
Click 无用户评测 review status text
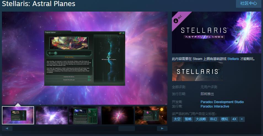click(209, 87)
